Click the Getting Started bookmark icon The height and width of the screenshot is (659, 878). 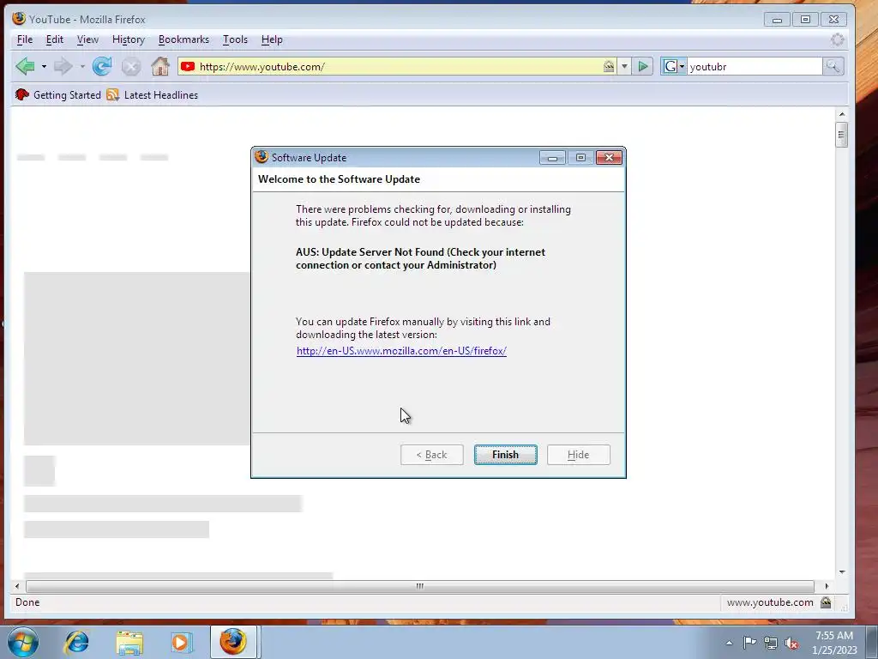(21, 94)
